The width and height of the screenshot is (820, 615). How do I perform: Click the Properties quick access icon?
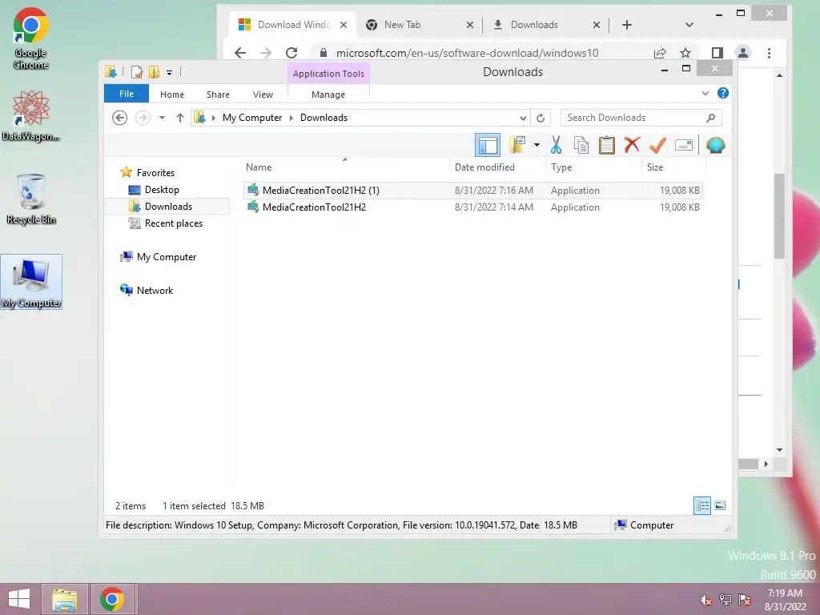137,72
